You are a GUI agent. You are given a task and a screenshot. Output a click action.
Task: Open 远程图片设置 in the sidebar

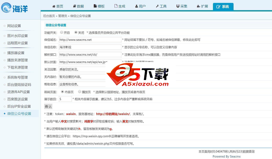pos(18,43)
